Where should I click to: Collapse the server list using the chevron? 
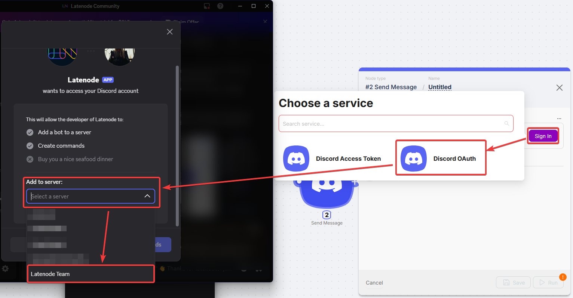pyautogui.click(x=147, y=196)
